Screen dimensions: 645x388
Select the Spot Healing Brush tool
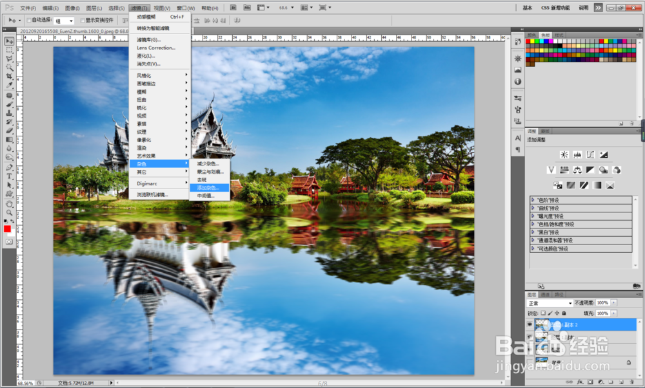tap(9, 96)
